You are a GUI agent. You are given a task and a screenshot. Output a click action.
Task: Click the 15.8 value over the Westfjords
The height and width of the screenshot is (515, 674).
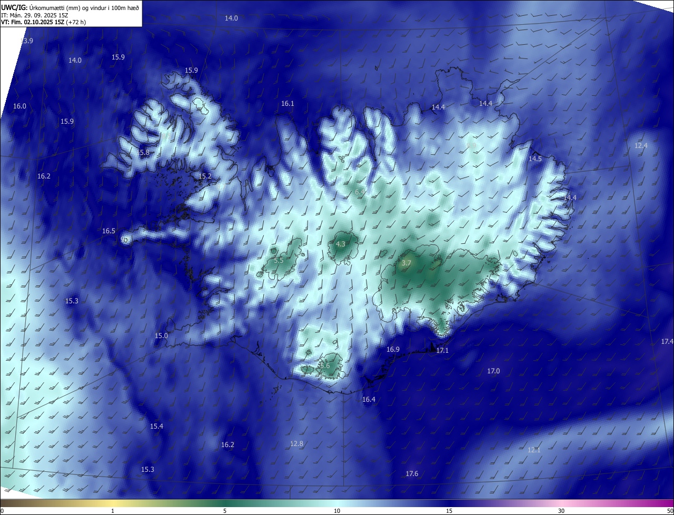pyautogui.click(x=143, y=152)
